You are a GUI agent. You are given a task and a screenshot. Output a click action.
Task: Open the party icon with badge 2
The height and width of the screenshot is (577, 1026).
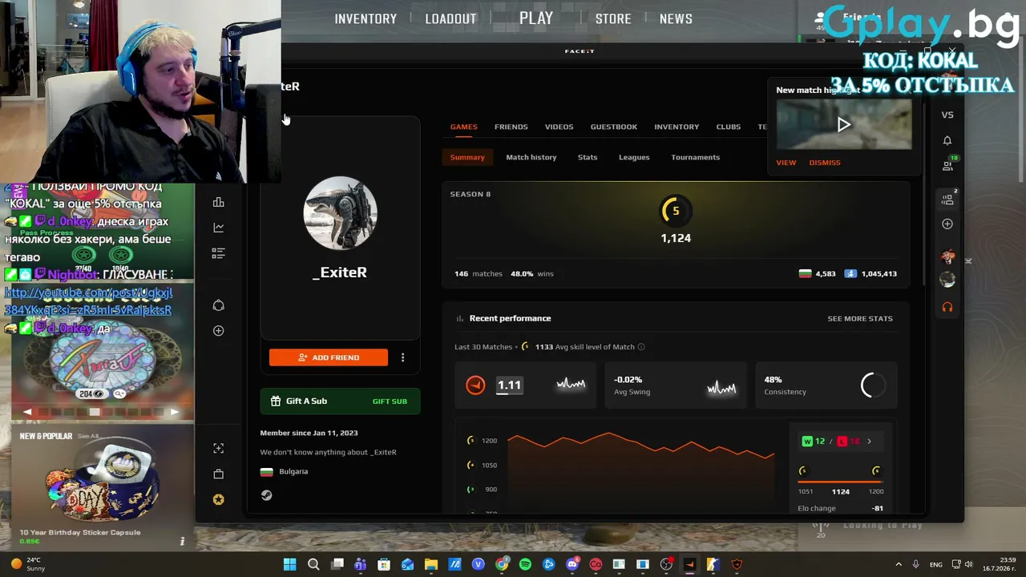[x=948, y=199]
